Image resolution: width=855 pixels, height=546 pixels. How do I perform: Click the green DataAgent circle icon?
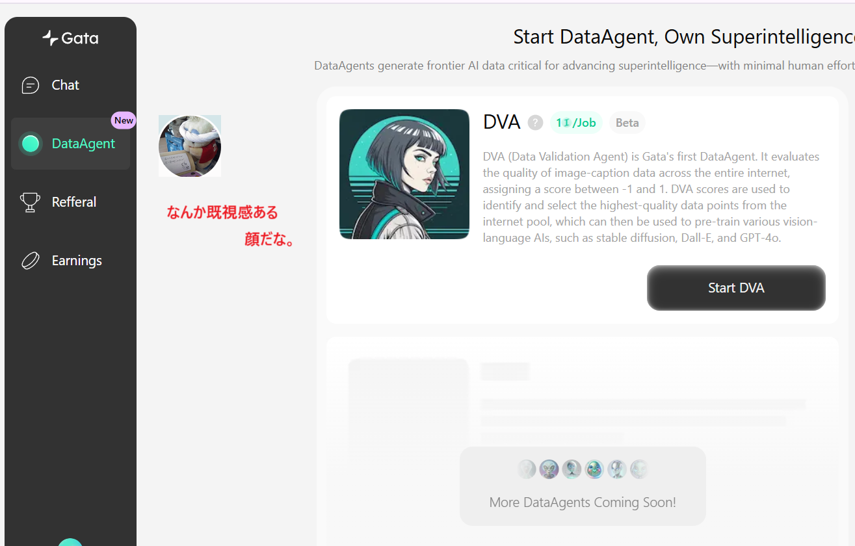click(31, 144)
